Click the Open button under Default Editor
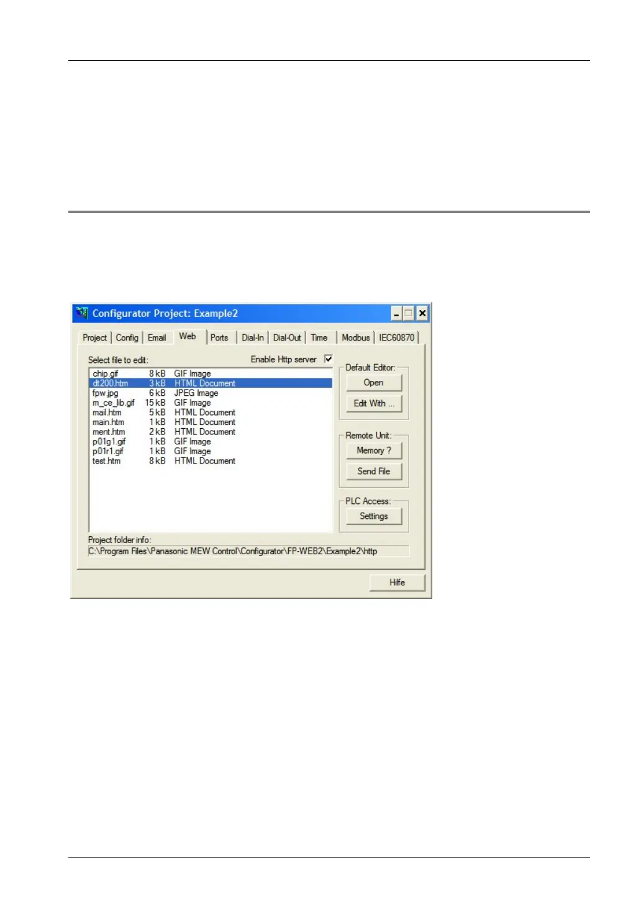 (x=374, y=383)
